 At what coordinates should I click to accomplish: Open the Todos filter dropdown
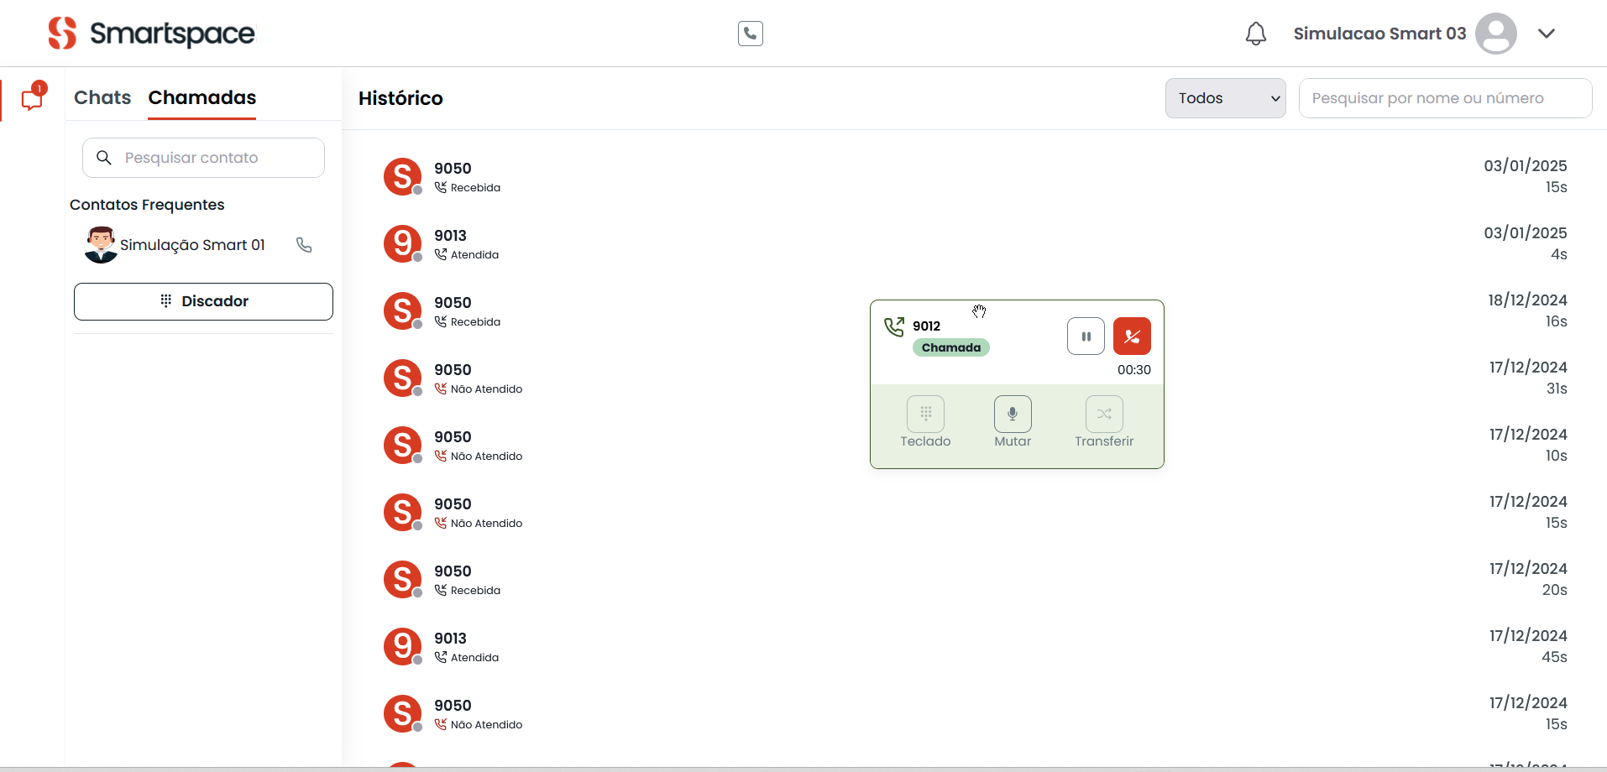1224,98
